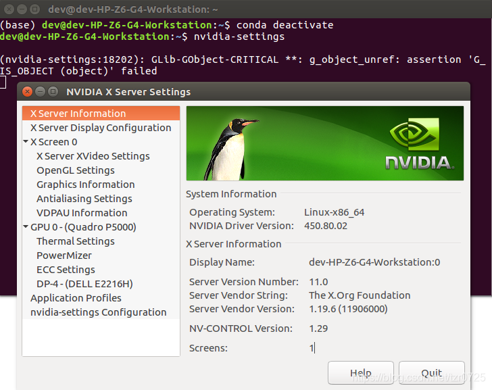The width and height of the screenshot is (492, 390).
Task: Click the NVIDIA penguin banner image
Action: pyautogui.click(x=325, y=143)
